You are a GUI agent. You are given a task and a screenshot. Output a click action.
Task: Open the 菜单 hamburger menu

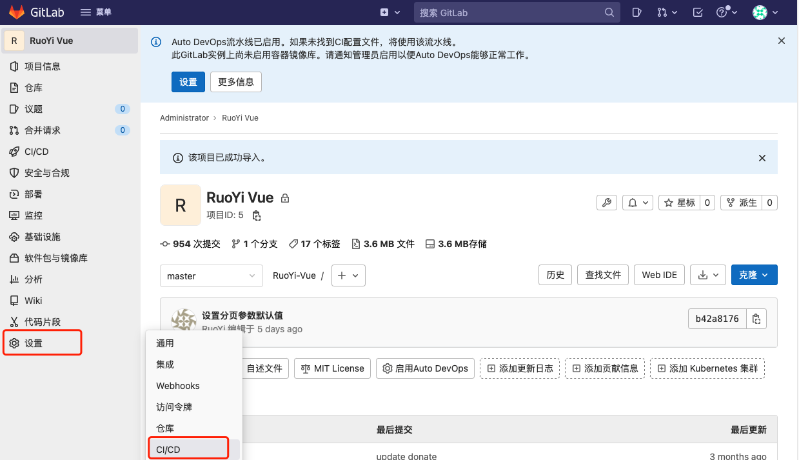pos(96,12)
